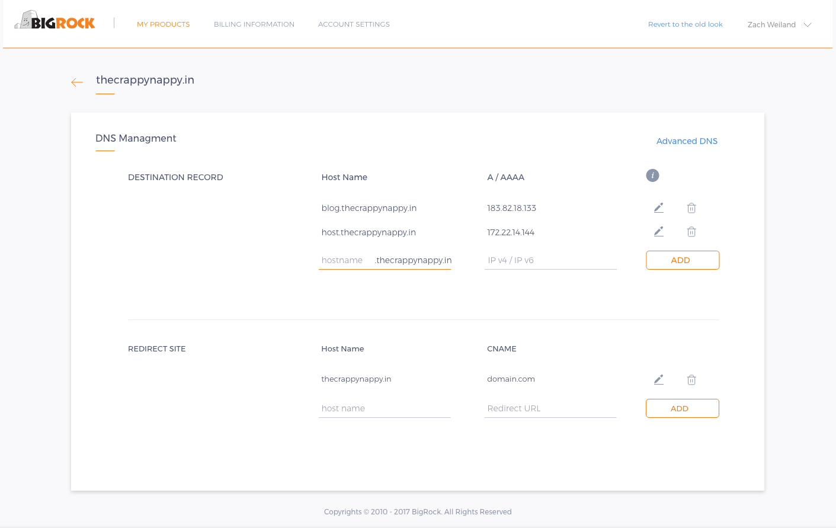The image size is (836, 528).
Task: Click the thecrappynappy.in page title
Action: pos(145,80)
